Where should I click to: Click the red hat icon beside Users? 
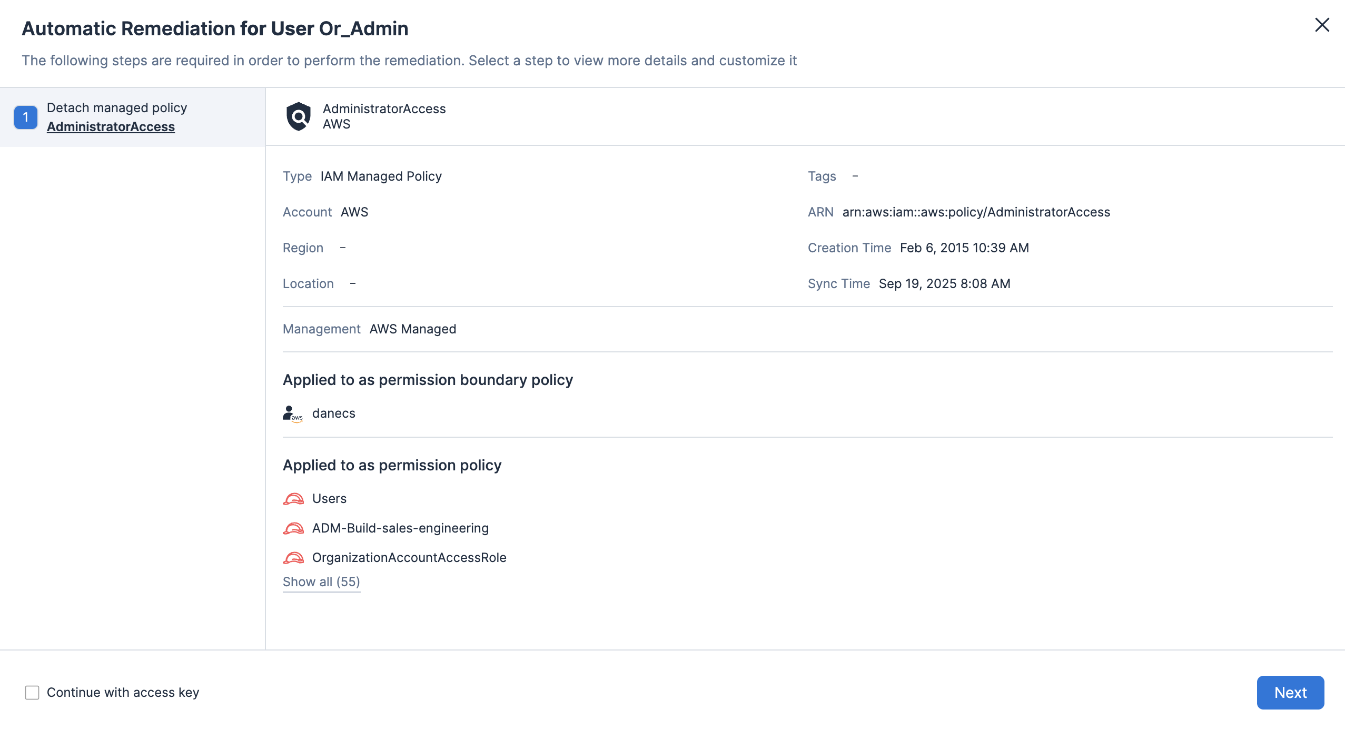pos(293,499)
